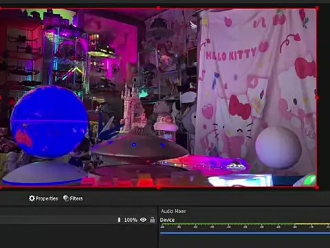Click the bottom-right red corner handle
This screenshot has width=330, height=248.
(x=317, y=187)
